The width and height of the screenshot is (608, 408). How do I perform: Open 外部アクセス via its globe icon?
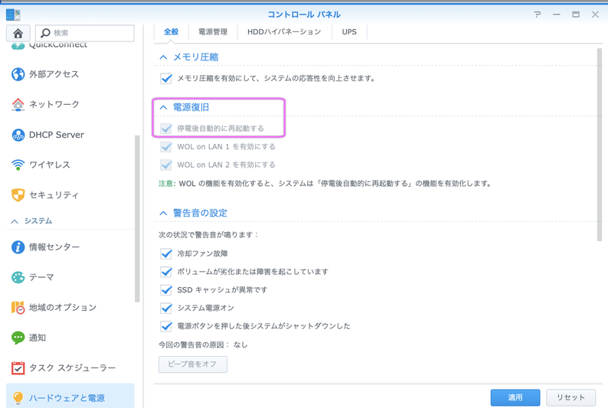(18, 74)
